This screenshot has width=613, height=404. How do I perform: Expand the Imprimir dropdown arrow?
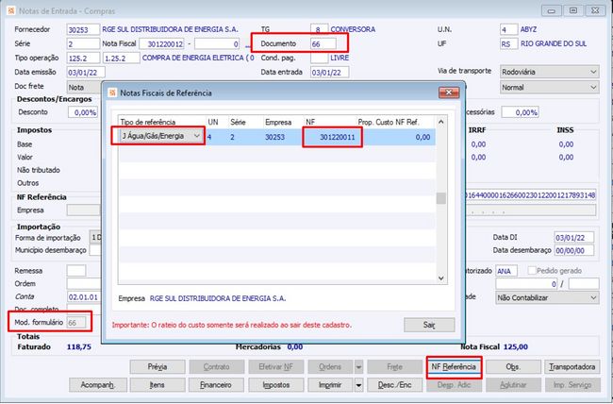(x=358, y=385)
